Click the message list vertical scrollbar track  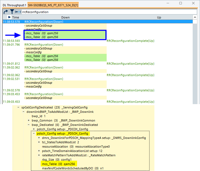(x=195, y=64)
